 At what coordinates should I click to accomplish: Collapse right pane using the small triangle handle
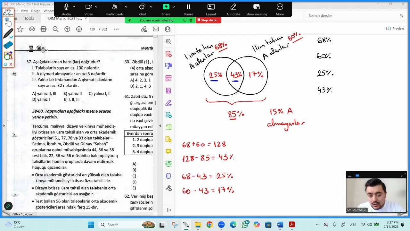tap(160, 126)
